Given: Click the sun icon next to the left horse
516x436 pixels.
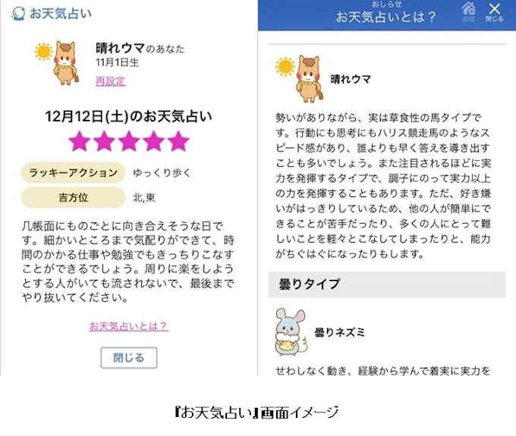Looking at the screenshot, I should pyautogui.click(x=43, y=52).
